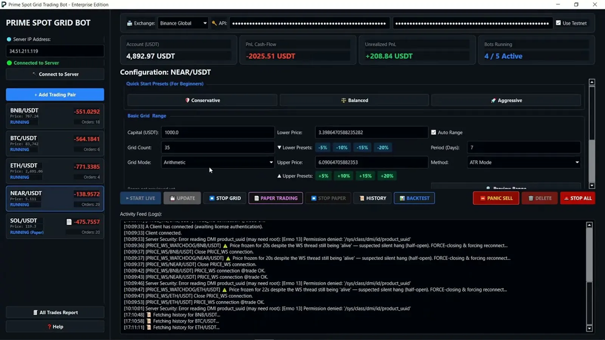The image size is (605, 340).
Task: Toggle Use Testnet checkbox
Action: [558, 23]
